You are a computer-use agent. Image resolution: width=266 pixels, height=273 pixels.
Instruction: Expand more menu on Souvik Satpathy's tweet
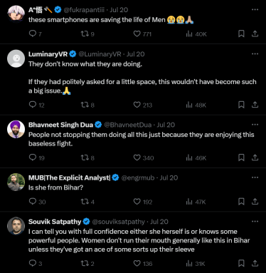pos(255,222)
